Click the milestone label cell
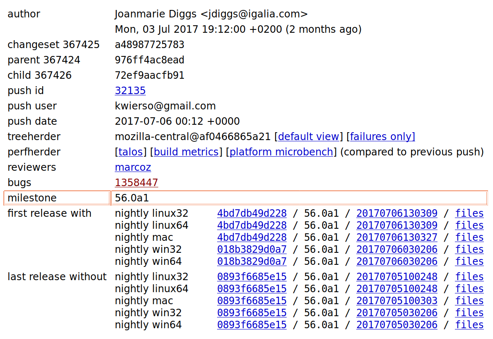 [57, 198]
